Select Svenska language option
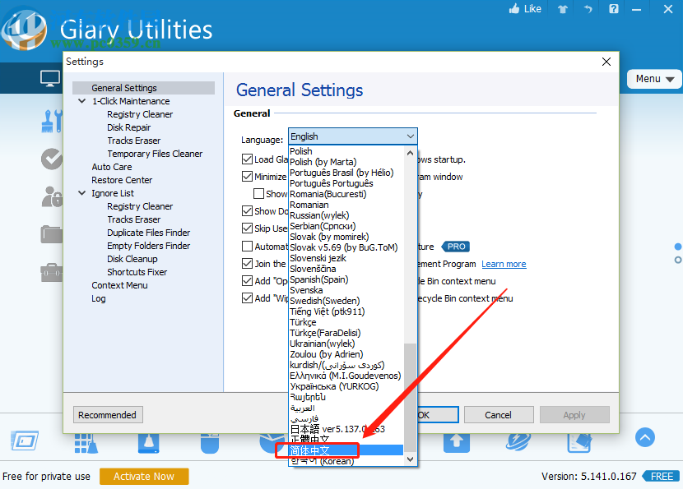The height and width of the screenshot is (489, 683). point(306,290)
